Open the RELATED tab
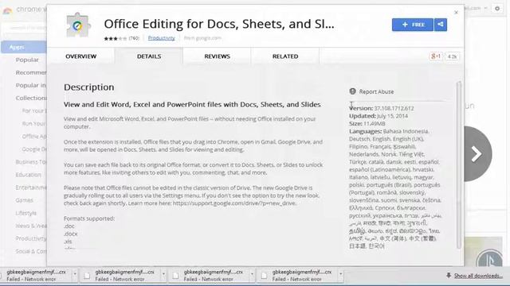This screenshot has width=510, height=286. click(x=285, y=56)
